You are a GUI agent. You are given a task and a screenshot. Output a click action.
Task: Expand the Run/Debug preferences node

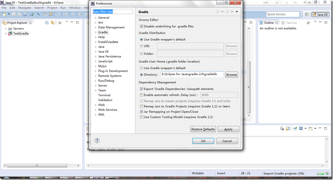95,81
